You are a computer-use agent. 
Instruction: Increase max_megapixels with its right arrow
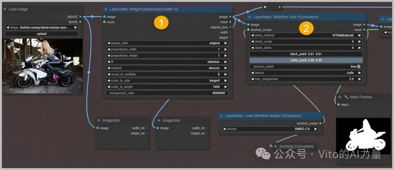point(360,79)
